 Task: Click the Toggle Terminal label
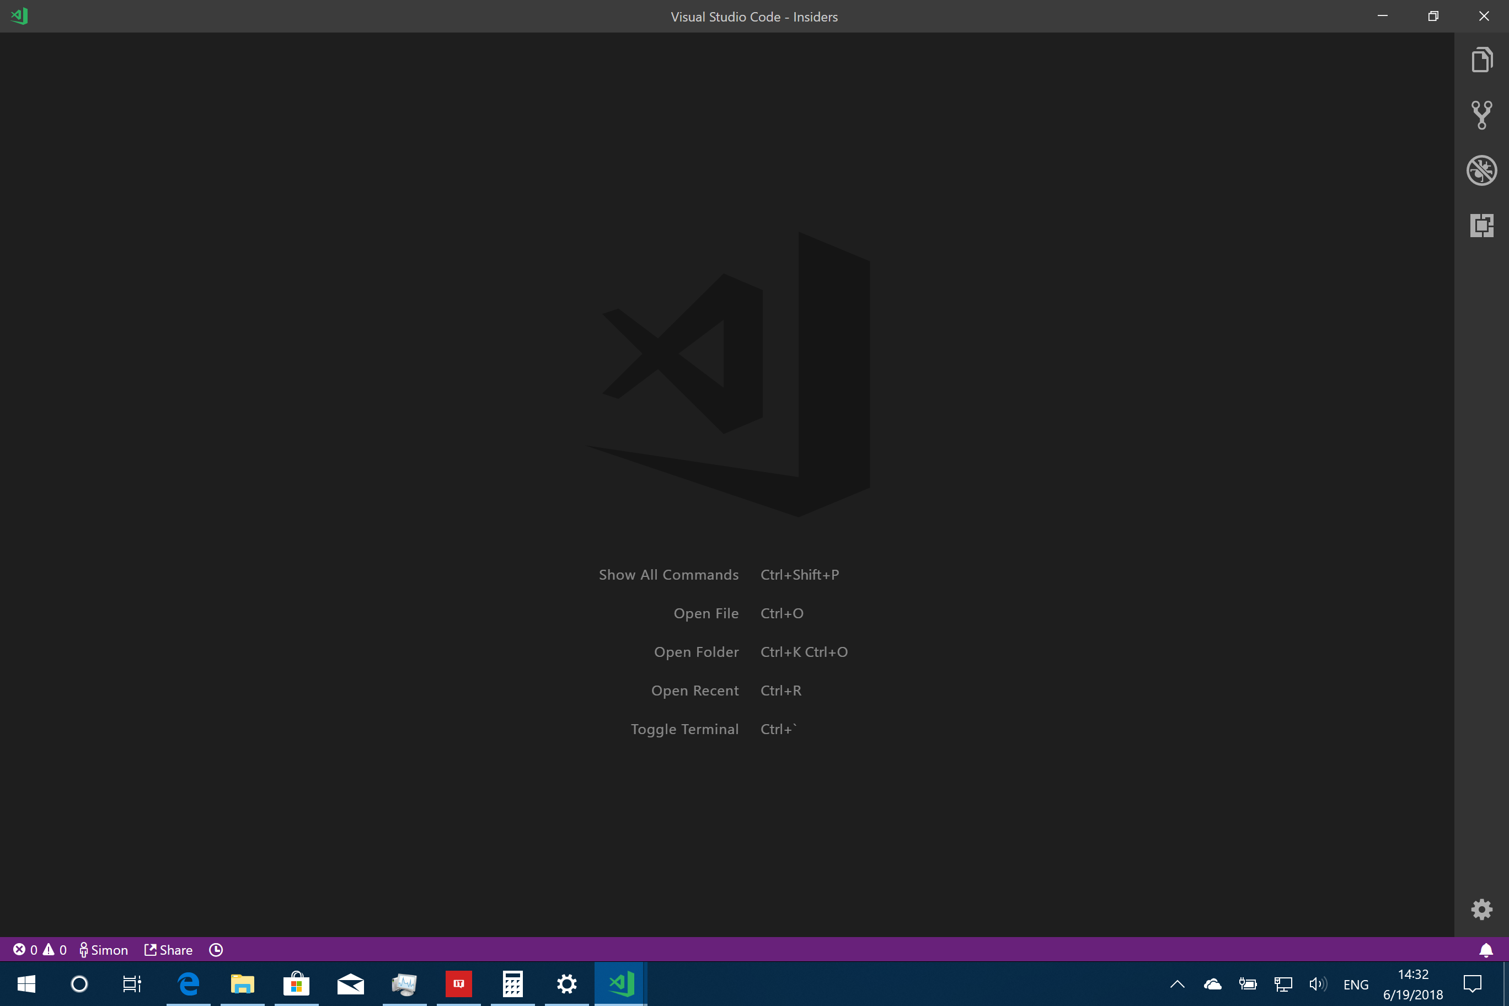click(684, 729)
